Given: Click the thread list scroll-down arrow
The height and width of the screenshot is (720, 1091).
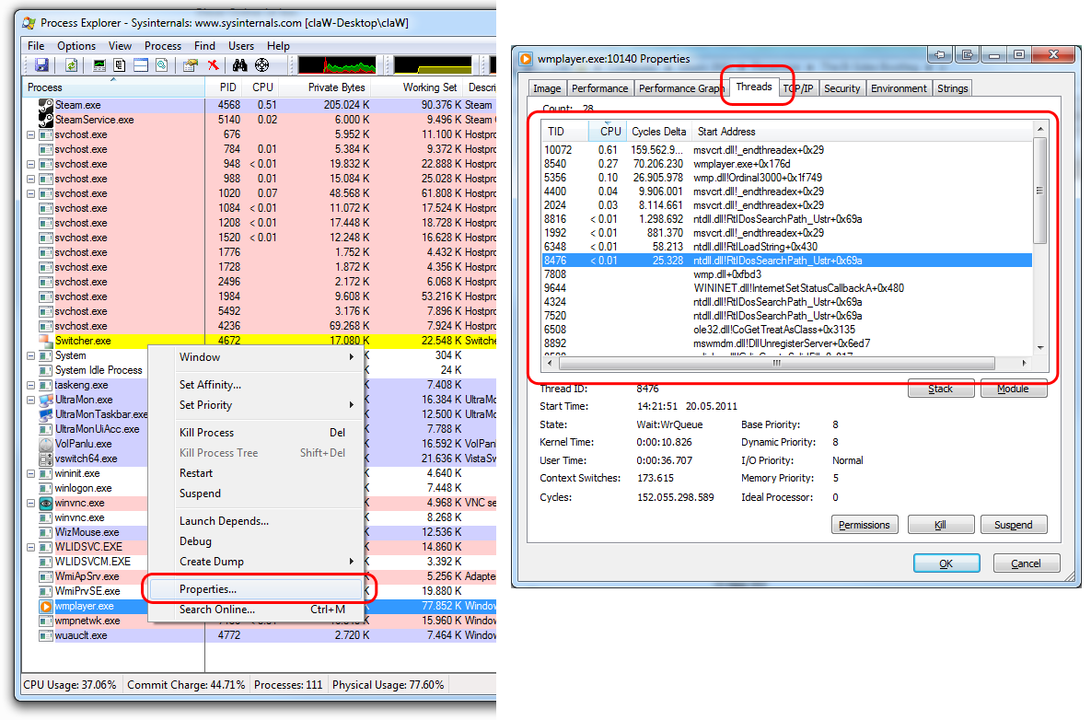Looking at the screenshot, I should click(1040, 347).
